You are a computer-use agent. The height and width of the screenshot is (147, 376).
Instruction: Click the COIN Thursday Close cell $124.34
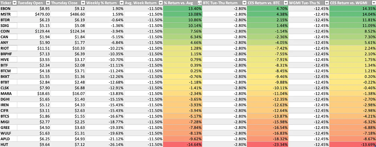coord(68,31)
